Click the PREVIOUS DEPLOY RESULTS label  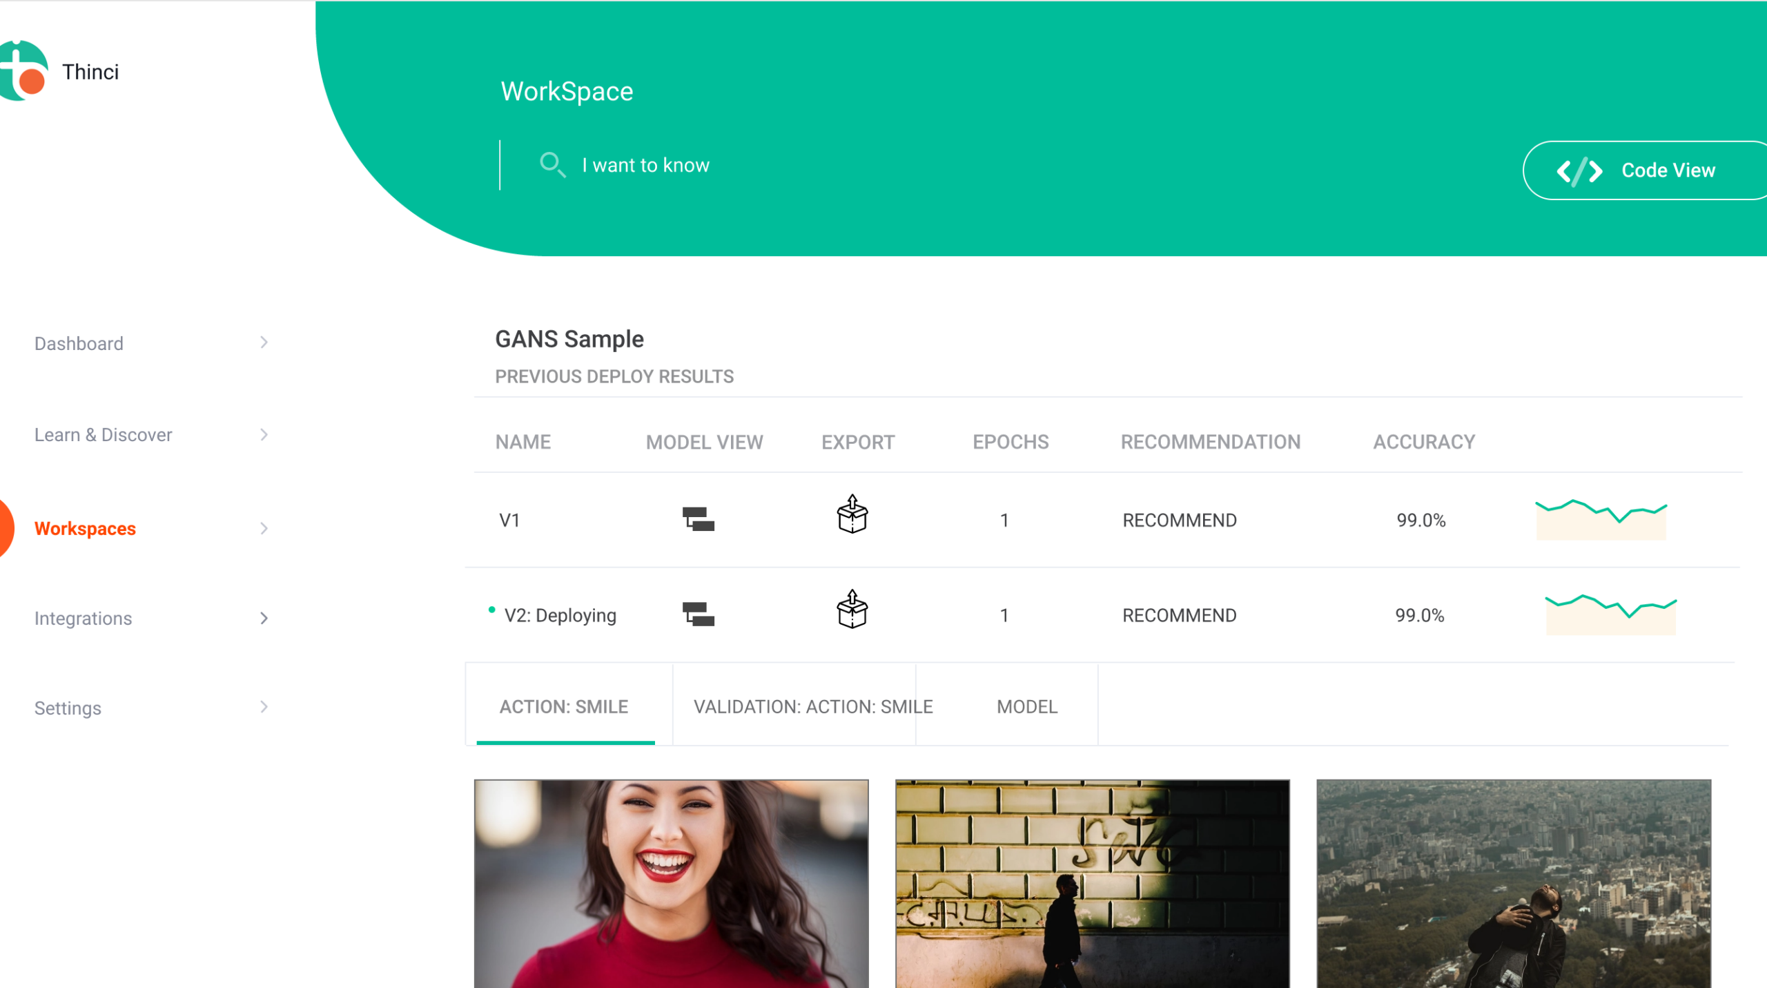coord(614,377)
